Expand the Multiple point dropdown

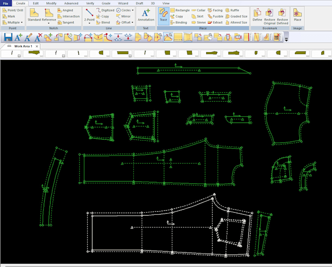click(22, 22)
